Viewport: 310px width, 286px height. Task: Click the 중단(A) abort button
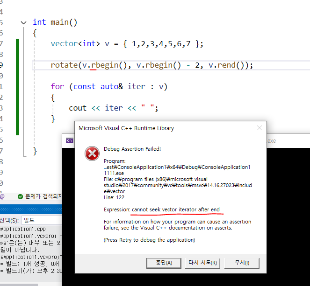click(164, 263)
